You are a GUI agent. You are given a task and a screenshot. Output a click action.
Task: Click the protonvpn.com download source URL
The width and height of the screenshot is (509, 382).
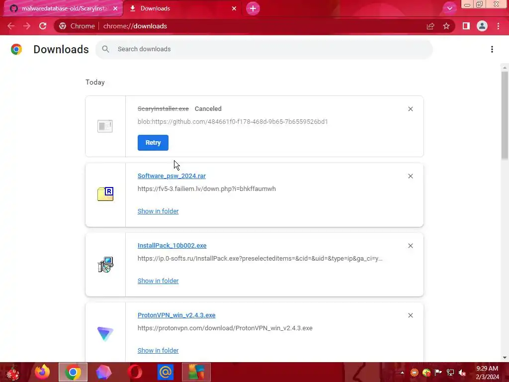click(x=225, y=328)
